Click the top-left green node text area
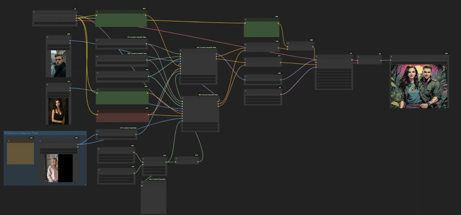The height and width of the screenshot is (215, 461). click(121, 21)
